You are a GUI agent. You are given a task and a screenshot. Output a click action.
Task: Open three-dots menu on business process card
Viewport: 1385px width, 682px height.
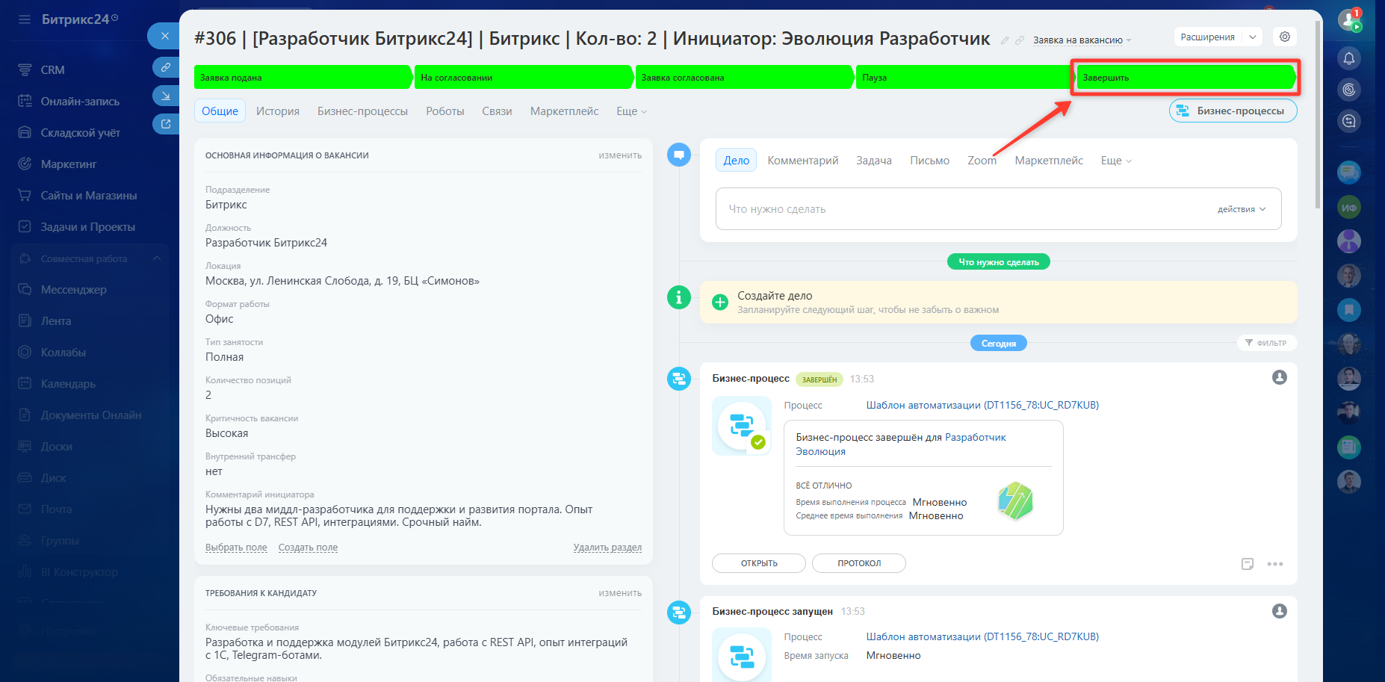tap(1275, 564)
